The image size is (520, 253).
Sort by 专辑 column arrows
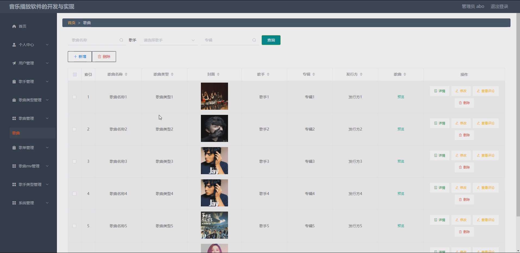[314, 74]
